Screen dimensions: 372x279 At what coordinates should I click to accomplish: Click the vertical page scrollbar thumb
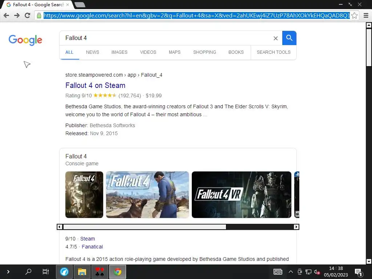tap(369, 48)
